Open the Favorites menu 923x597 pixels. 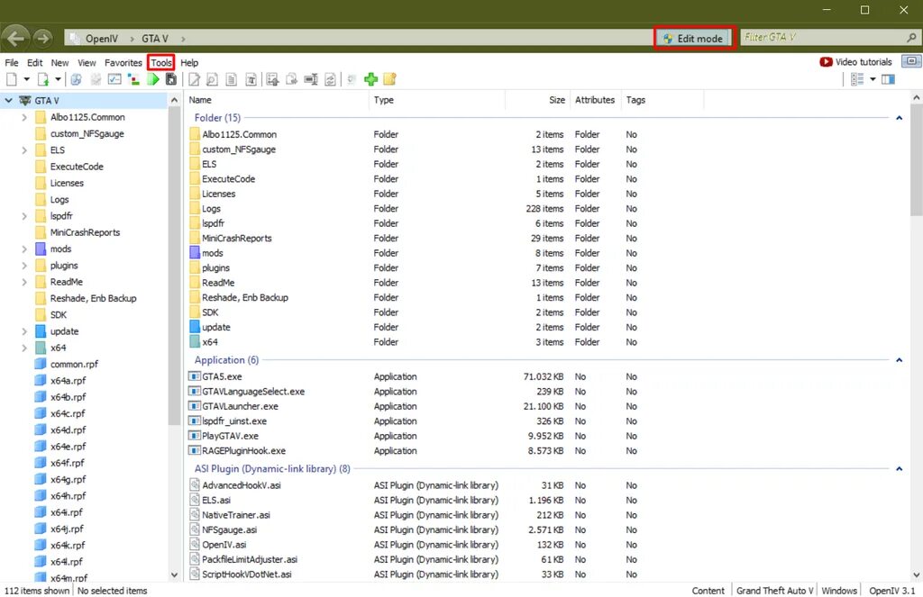[123, 62]
